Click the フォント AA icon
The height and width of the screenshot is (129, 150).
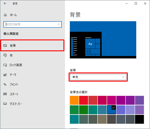tap(5, 84)
